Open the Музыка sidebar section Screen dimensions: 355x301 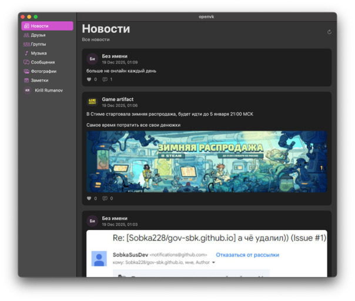coord(48,53)
